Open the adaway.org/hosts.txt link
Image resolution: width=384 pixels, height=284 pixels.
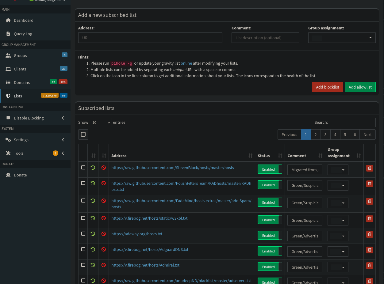click(137, 234)
